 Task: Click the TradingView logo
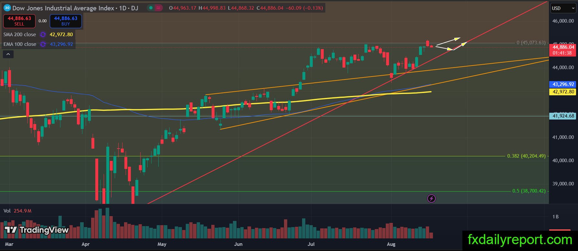(37, 230)
